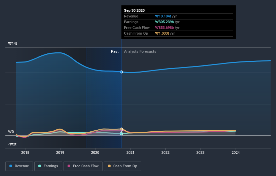Click the ₩0 y-axis label

tap(11, 132)
